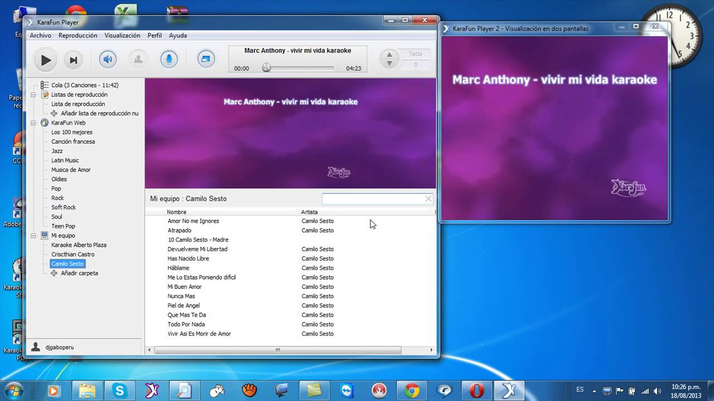
Task: Open the Archivo menu
Action: click(40, 35)
